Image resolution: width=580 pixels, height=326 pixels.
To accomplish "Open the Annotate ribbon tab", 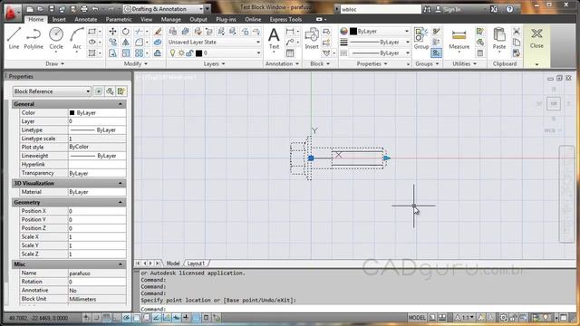I will click(86, 19).
